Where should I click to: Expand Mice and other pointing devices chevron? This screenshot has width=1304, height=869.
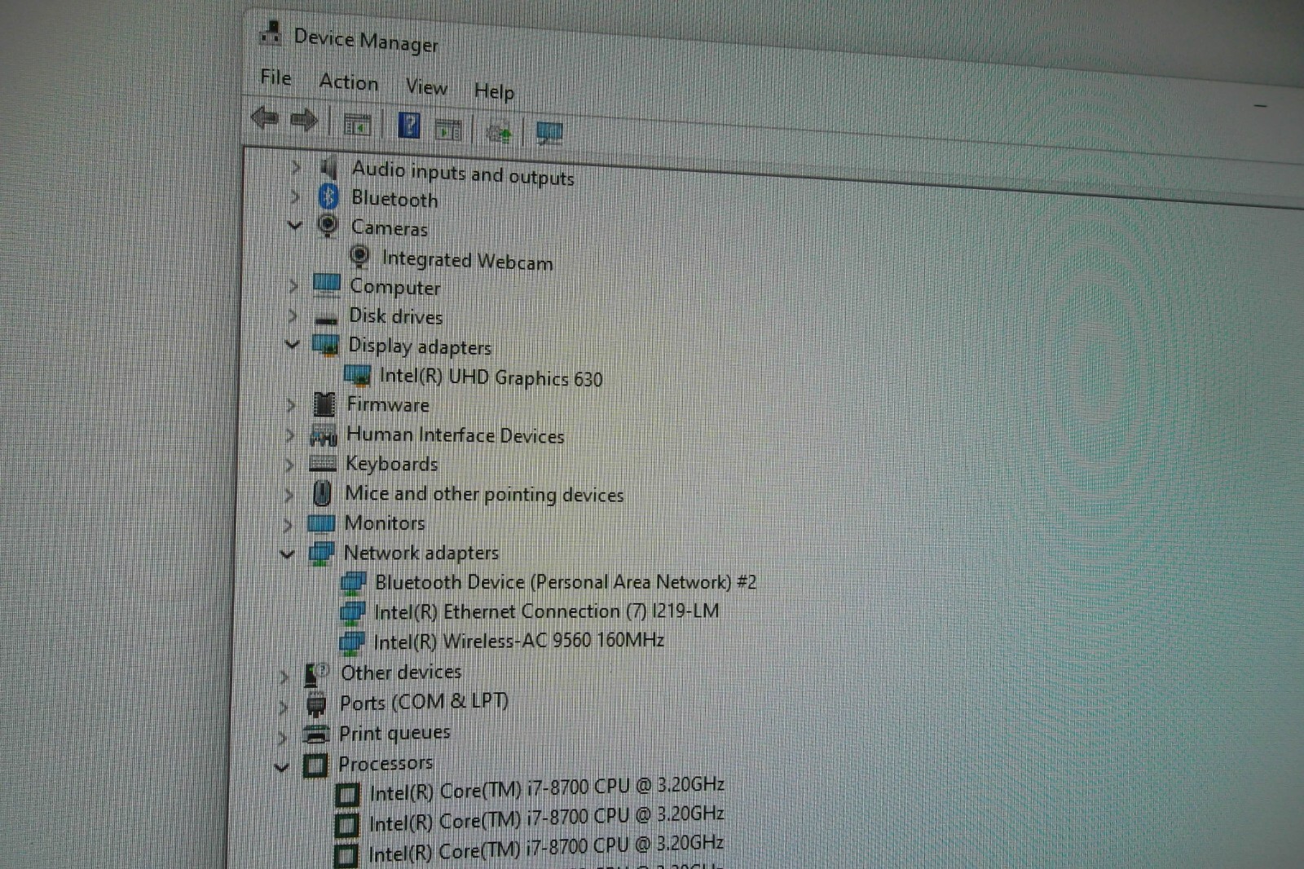coord(289,494)
